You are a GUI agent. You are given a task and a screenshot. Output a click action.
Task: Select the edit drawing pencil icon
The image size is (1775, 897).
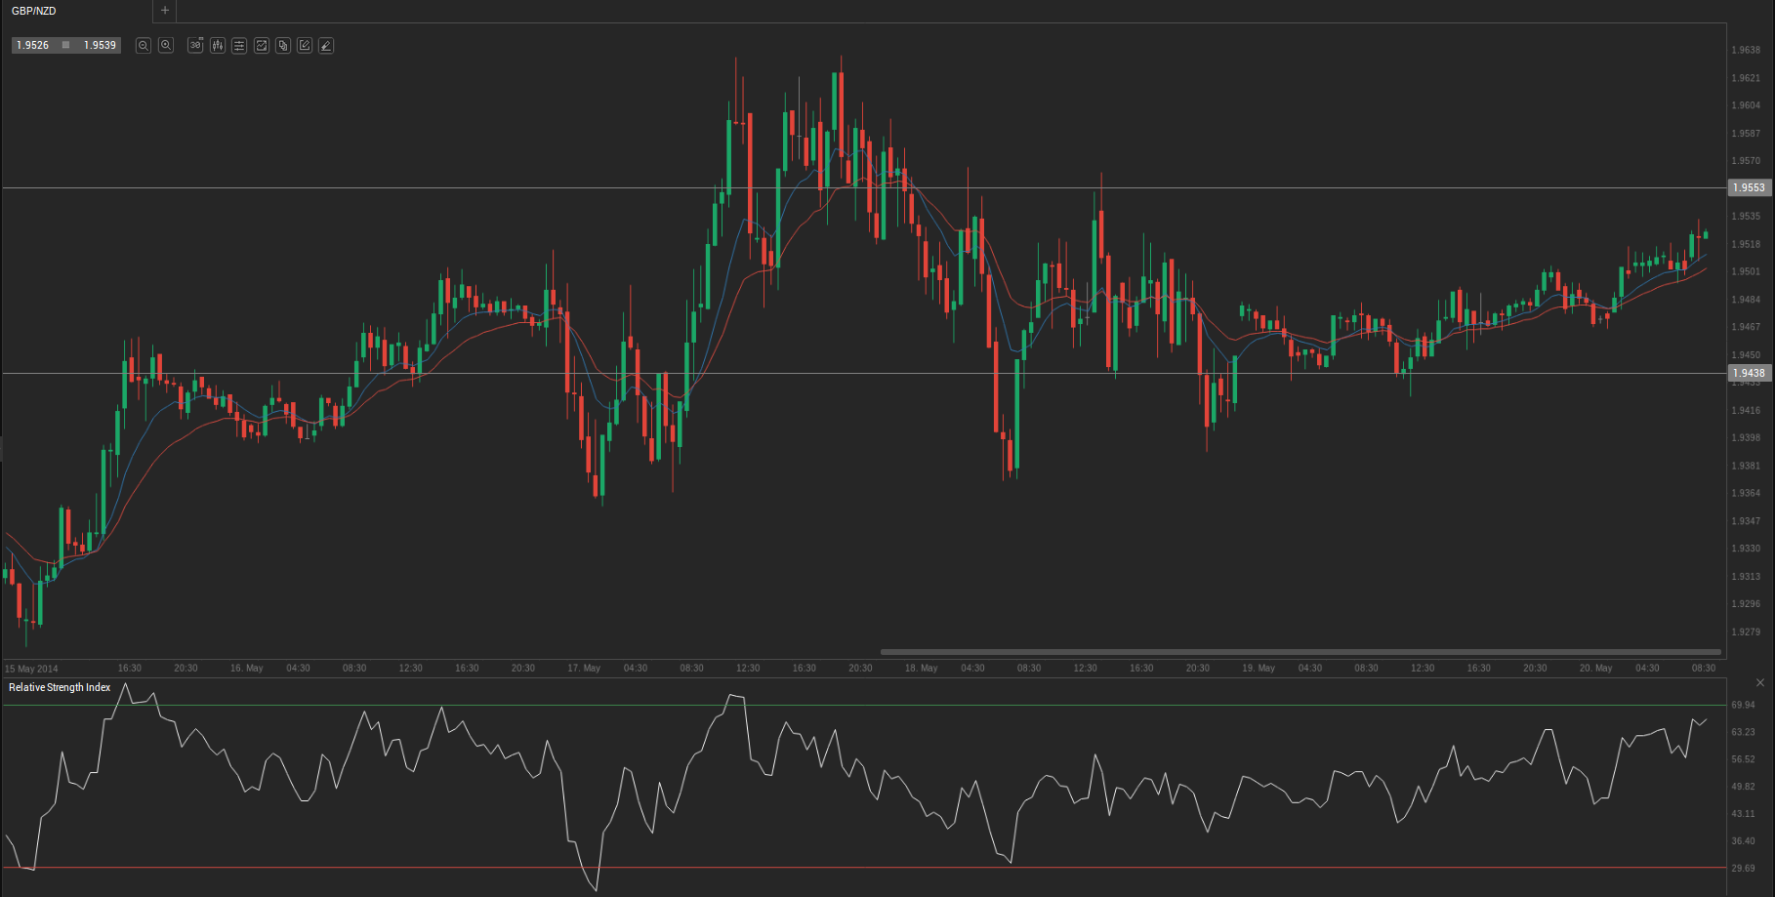pyautogui.click(x=305, y=46)
